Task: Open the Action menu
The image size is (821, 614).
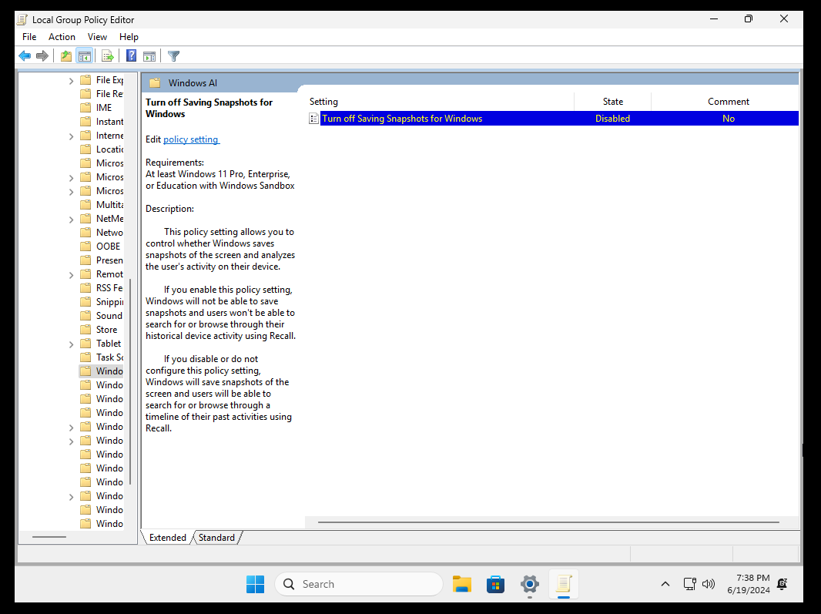Action: 62,37
